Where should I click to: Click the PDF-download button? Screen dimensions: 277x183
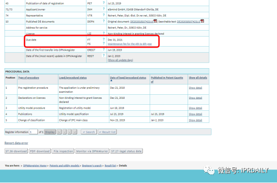tap(40, 151)
